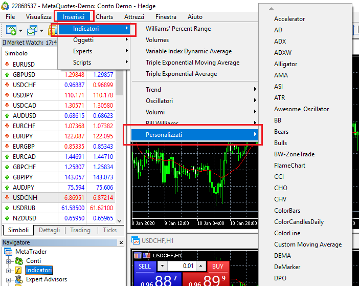Switch to the Simboli tab
The height and width of the screenshot is (286, 359).
(18, 230)
